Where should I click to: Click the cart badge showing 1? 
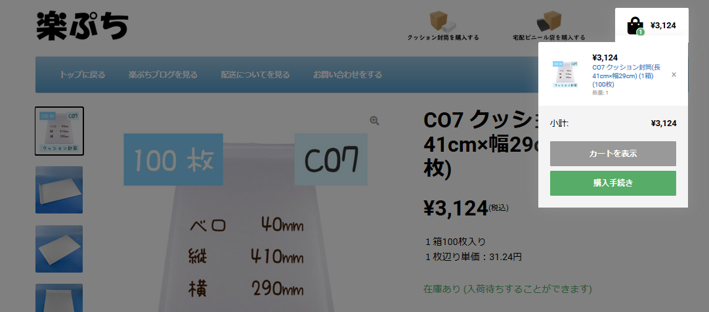click(x=640, y=32)
